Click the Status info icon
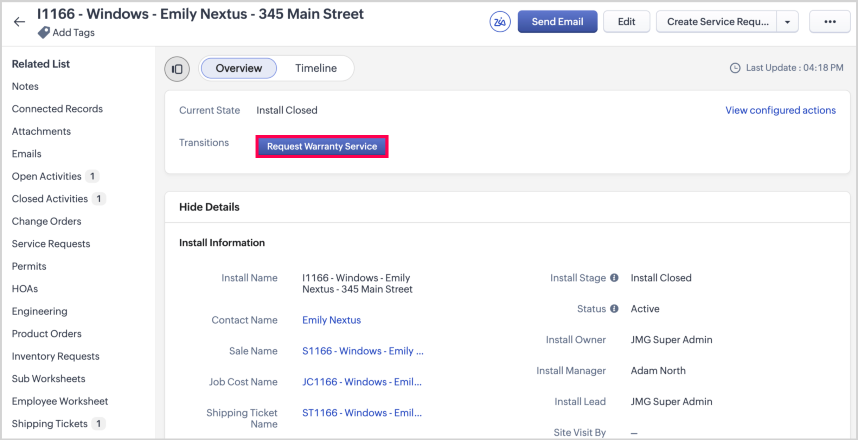The width and height of the screenshot is (858, 440). [x=614, y=309]
